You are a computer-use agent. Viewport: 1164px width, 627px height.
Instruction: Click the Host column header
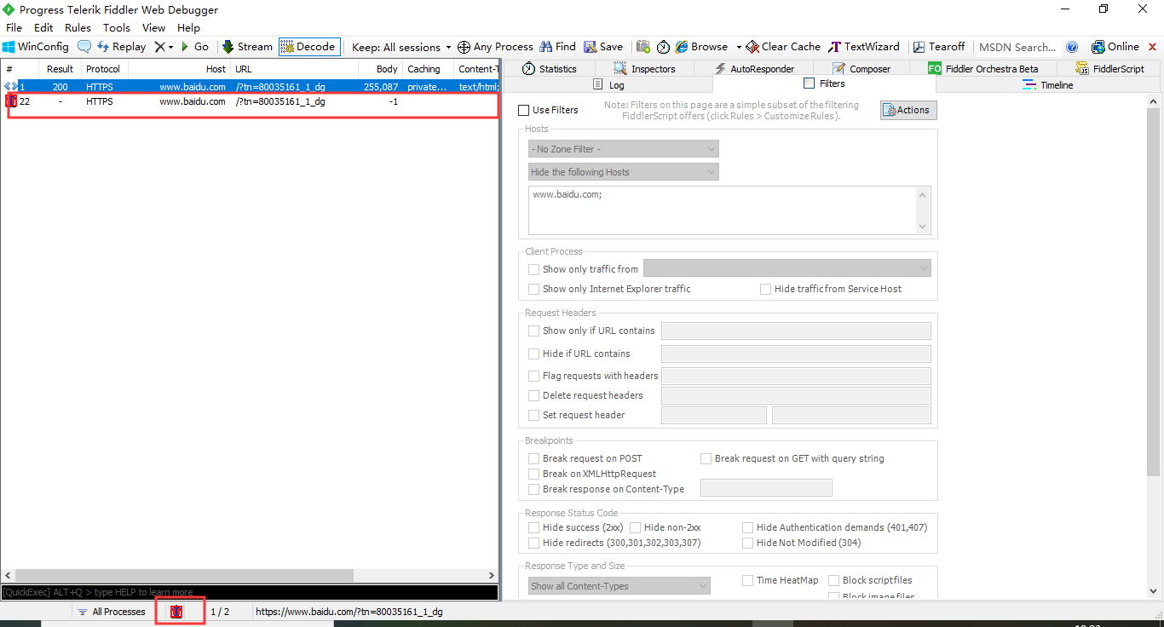click(x=179, y=69)
